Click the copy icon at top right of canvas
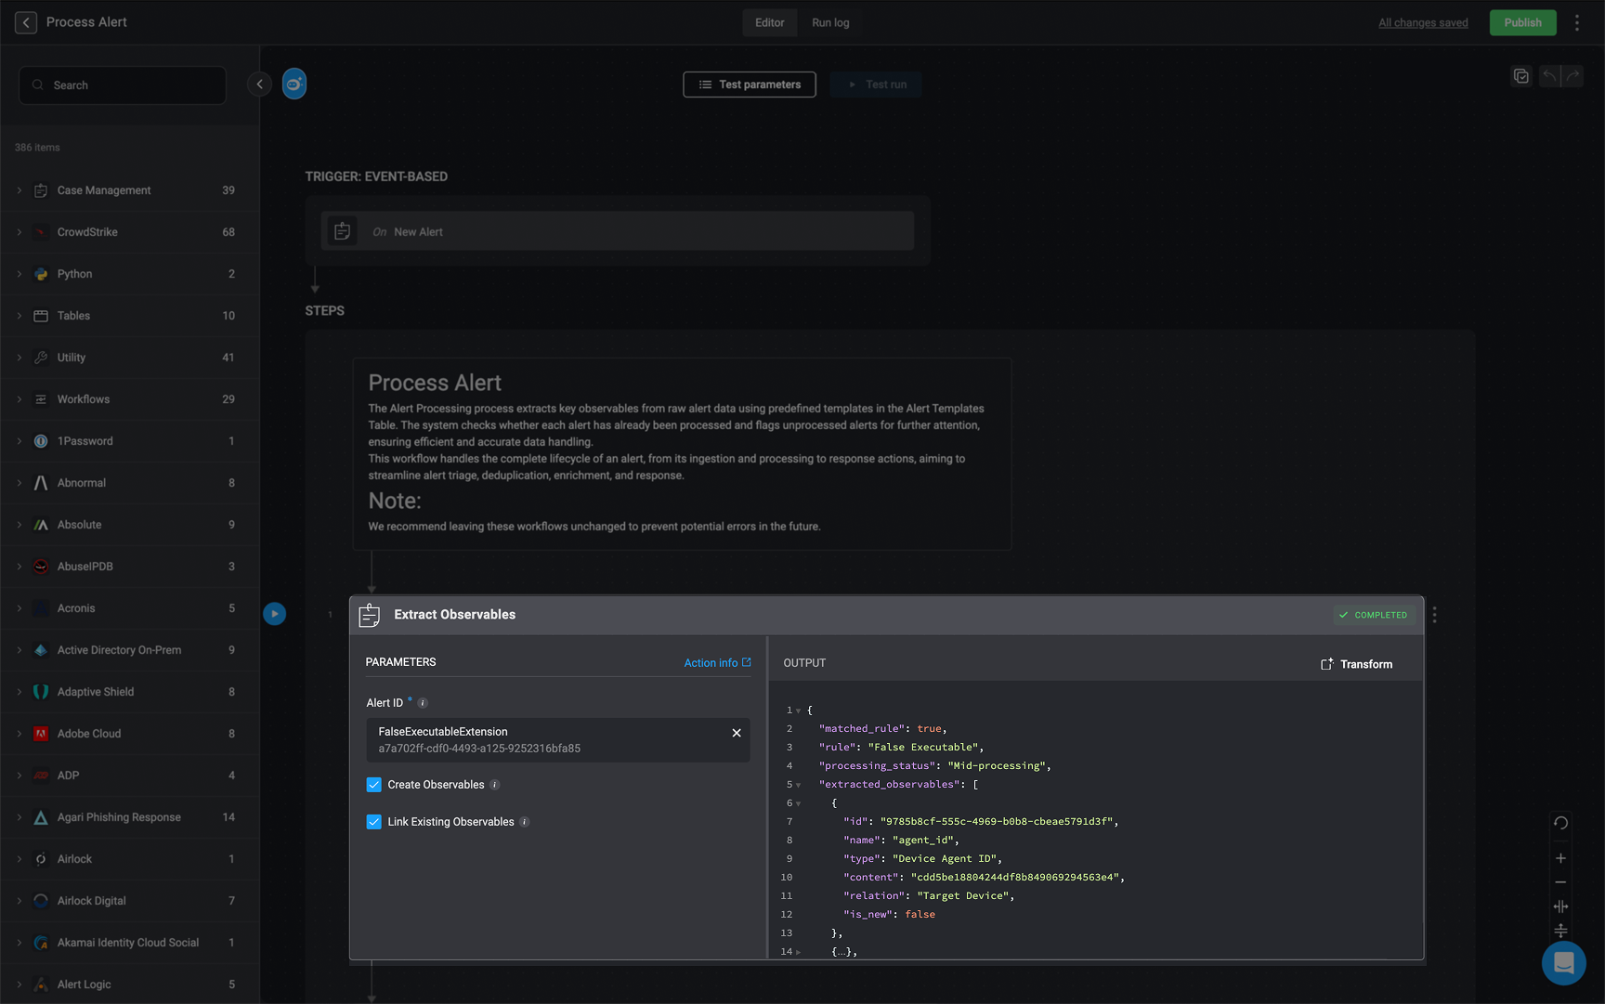 coord(1520,76)
